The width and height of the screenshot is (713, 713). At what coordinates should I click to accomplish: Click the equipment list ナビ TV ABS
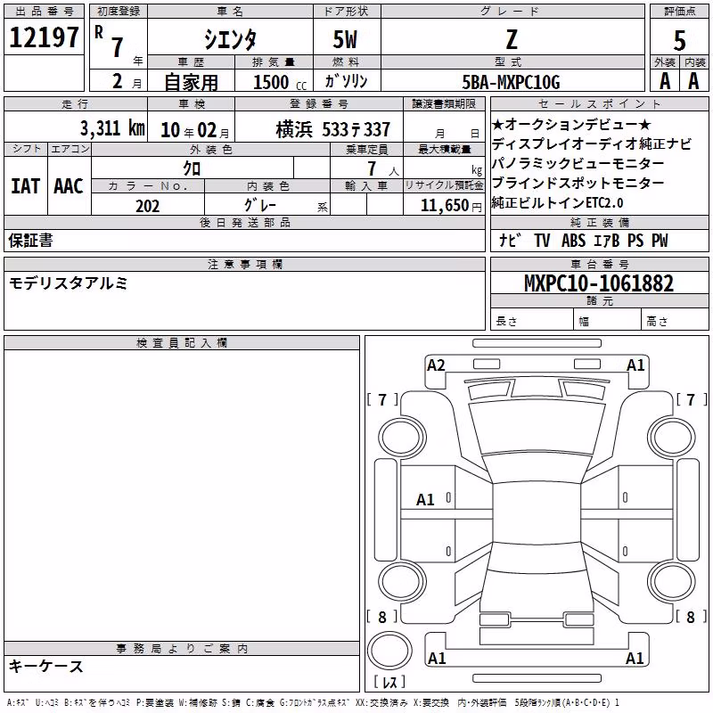point(584,241)
